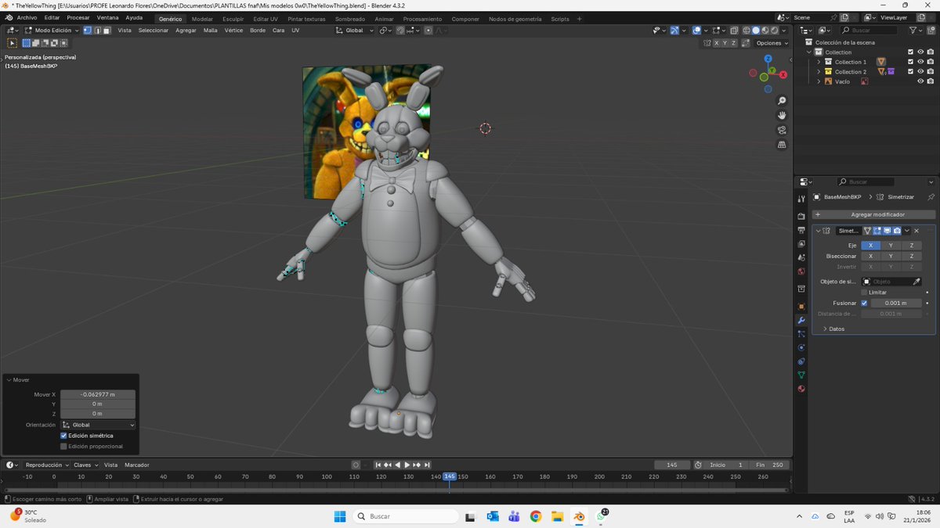Open the Render properties tab icon
The height and width of the screenshot is (528, 940).
tap(801, 216)
